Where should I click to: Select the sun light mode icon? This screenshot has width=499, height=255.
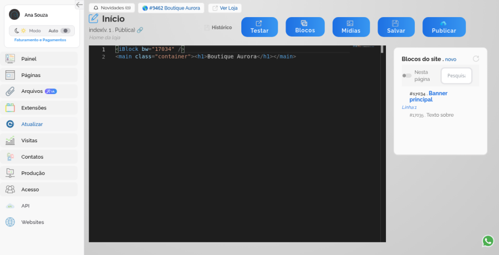pyautogui.click(x=23, y=31)
